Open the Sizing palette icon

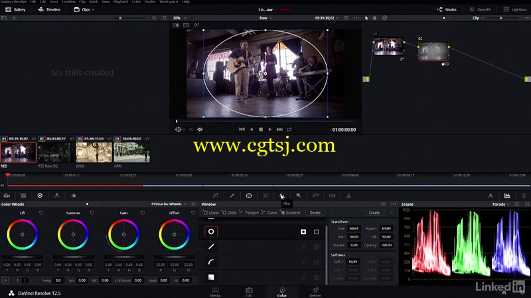coord(316,195)
